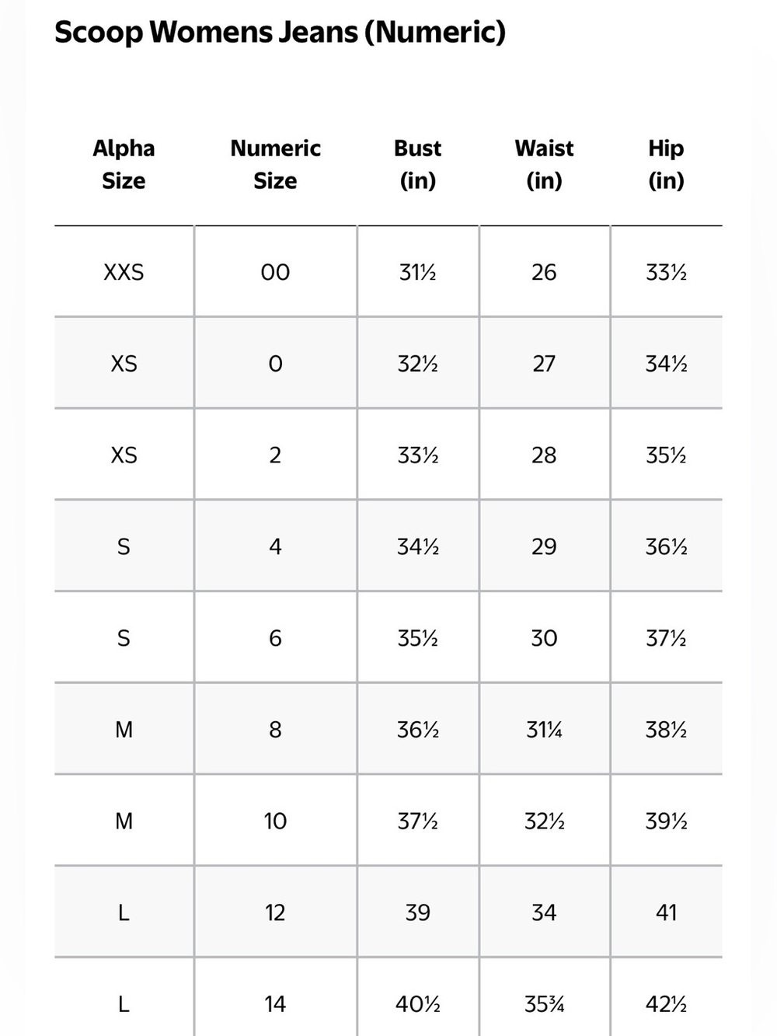Viewport: 777px width, 1036px height.
Task: Select bust value 35½ cell
Action: click(417, 638)
